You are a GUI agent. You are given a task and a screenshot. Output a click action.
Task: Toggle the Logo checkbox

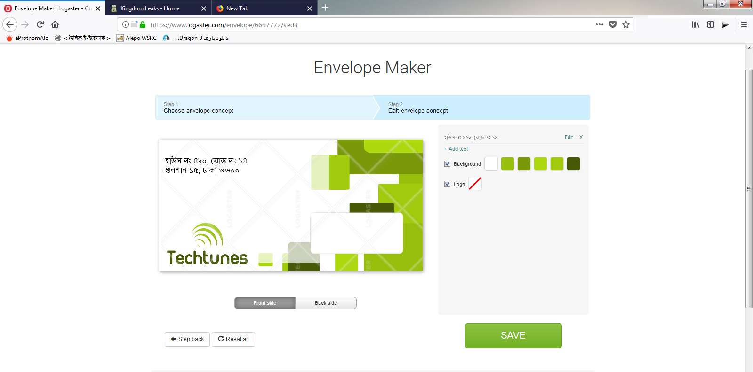coord(447,184)
